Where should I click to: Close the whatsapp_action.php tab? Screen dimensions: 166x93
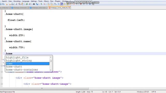47,8
